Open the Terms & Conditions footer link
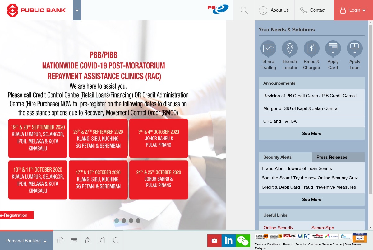This screenshot has width=373, height=250. 268,245
